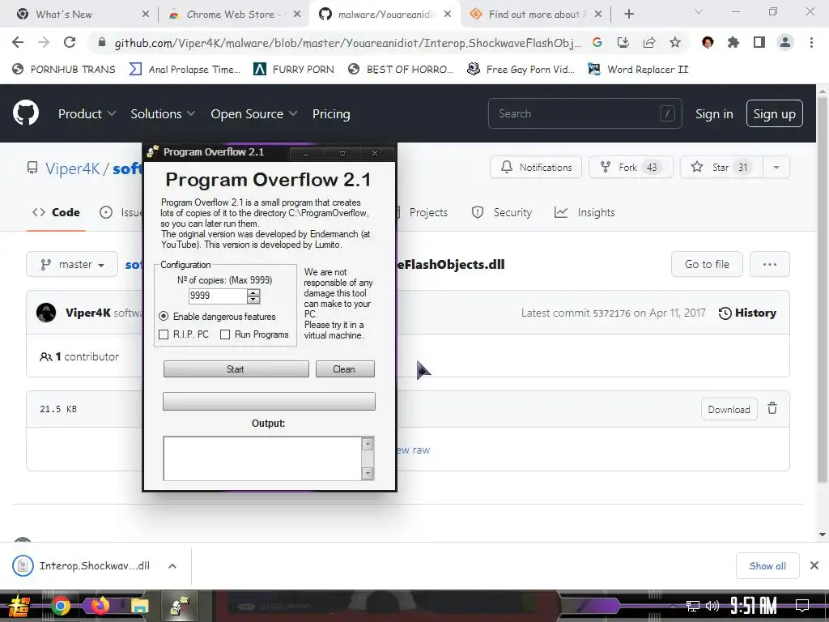Click Viper4K avatar in commit row

(46, 313)
